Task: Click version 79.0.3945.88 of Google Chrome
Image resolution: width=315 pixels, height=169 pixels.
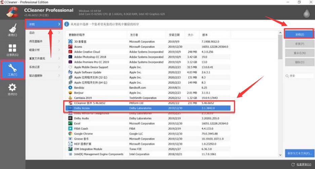Action: point(209,134)
